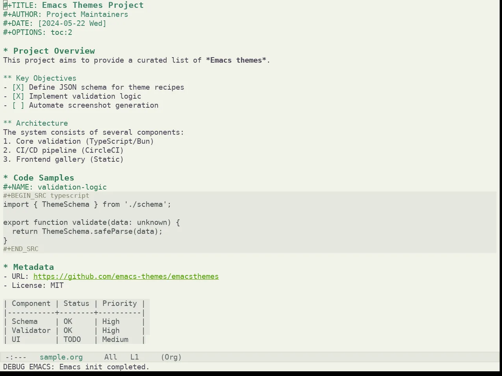Click the License: MIT list item
Image resolution: width=502 pixels, height=376 pixels.
click(33, 286)
